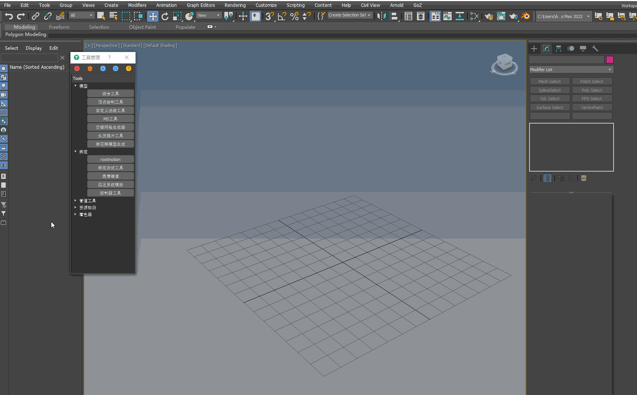Select the Move tool in the main toolbar
The height and width of the screenshot is (395, 637).
(153, 16)
